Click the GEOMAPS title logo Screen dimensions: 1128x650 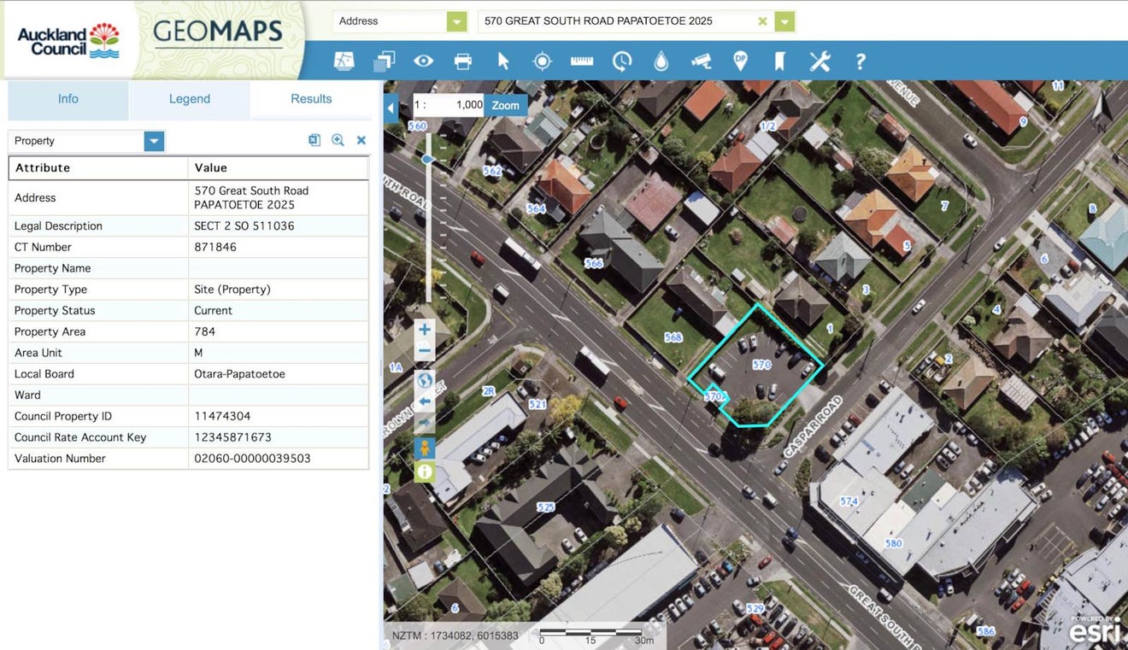[x=218, y=32]
